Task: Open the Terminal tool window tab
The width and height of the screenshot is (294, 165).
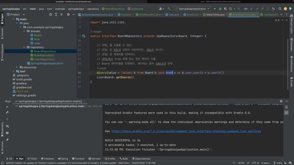Action: (x=78, y=159)
